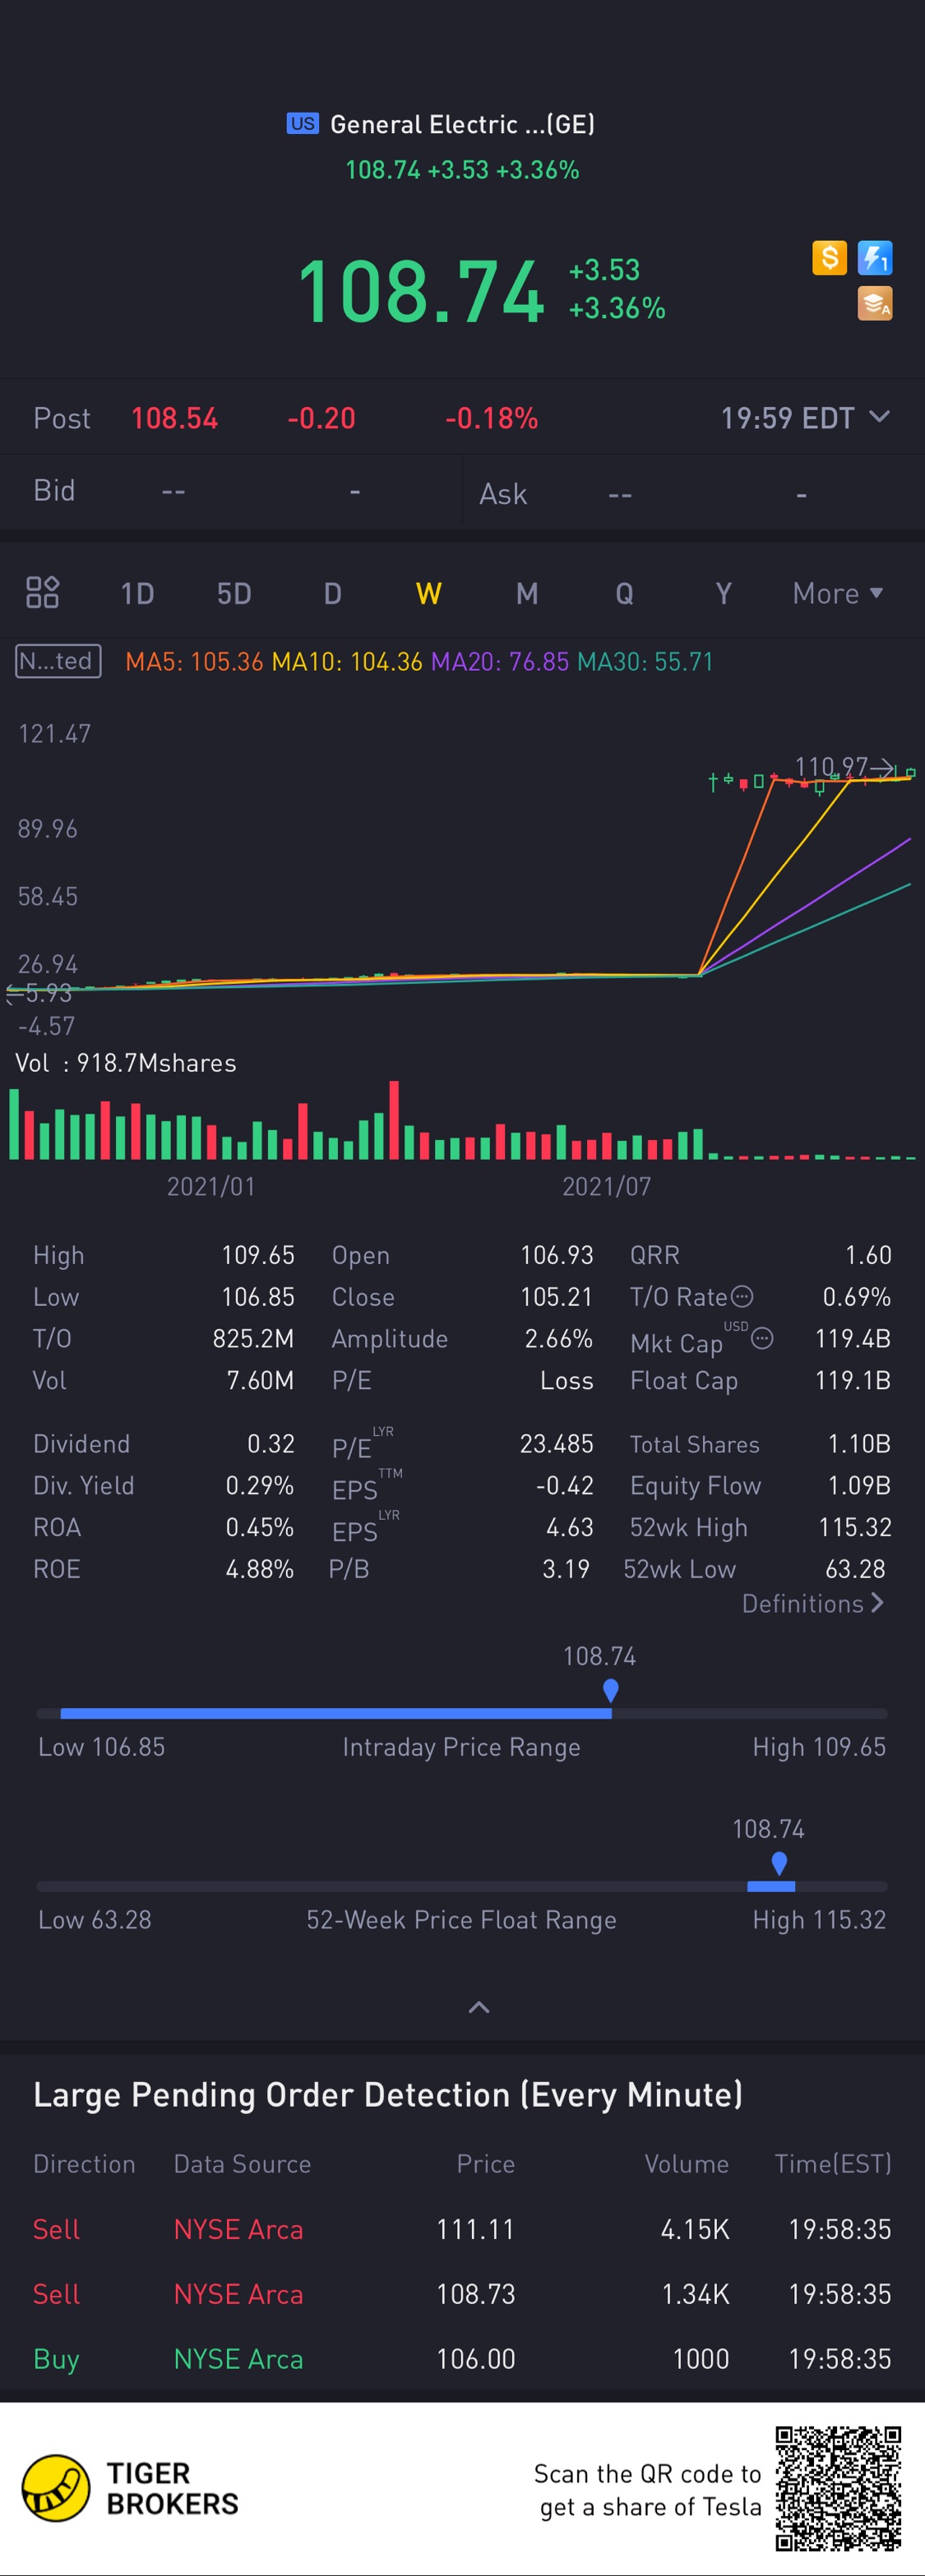Open T/O Rate info bubble icon
925x2576 pixels.
pos(742,1296)
